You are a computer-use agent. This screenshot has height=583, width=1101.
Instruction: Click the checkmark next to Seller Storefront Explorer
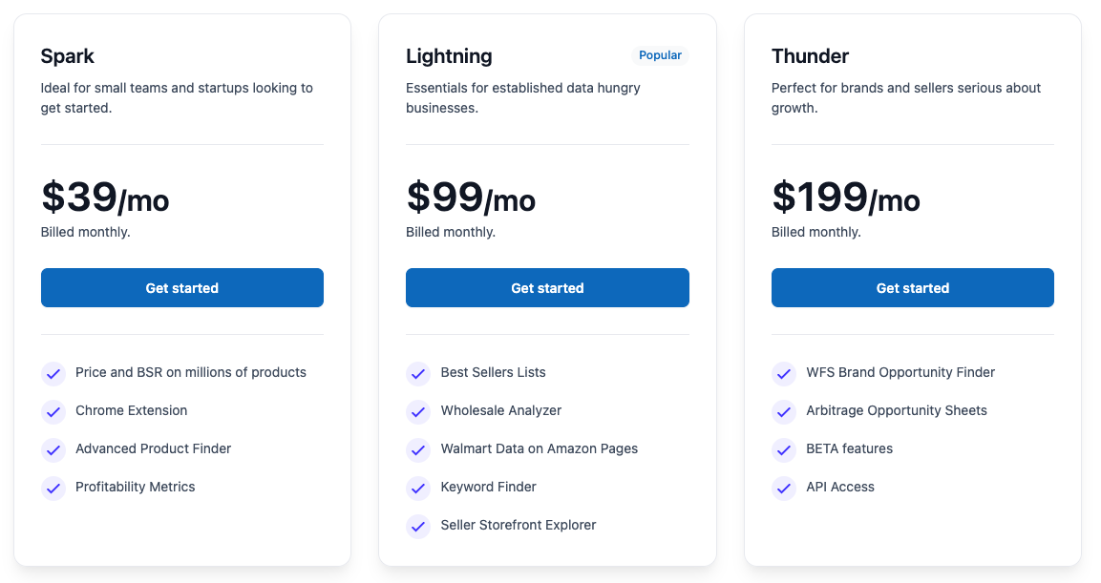coord(418,526)
